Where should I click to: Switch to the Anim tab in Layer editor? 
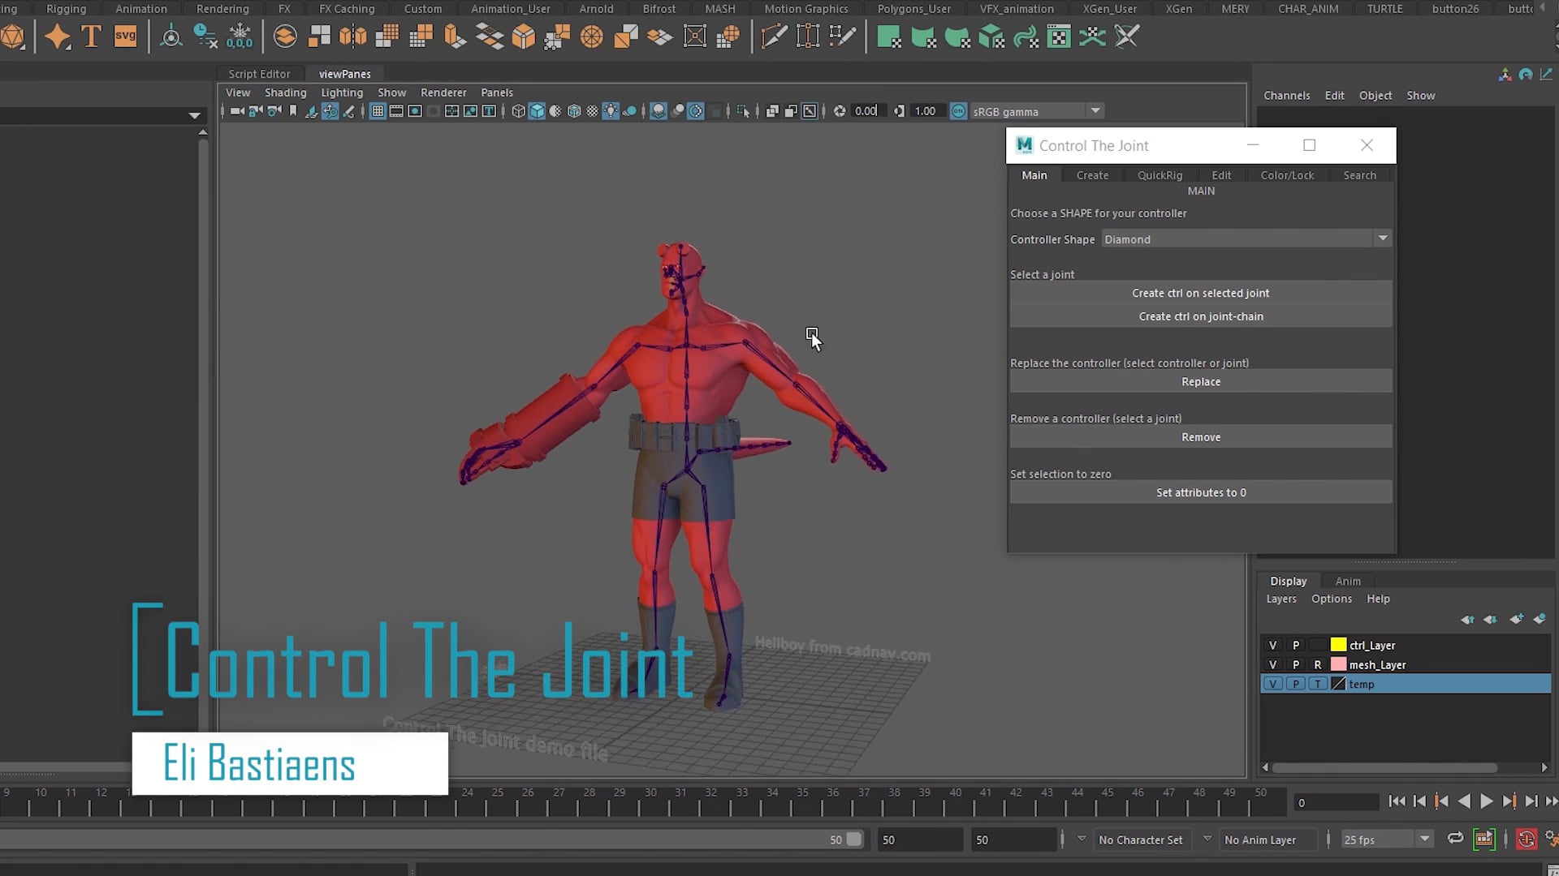point(1347,580)
